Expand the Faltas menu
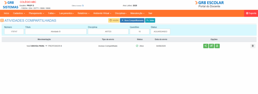The image size is (258, 94). (x=52, y=13)
